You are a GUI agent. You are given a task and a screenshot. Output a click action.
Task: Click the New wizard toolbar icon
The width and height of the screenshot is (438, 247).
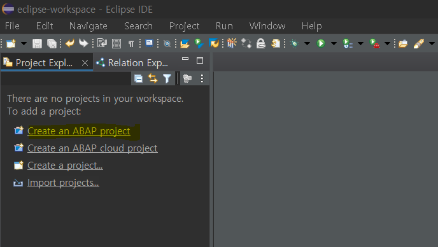[x=11, y=43]
